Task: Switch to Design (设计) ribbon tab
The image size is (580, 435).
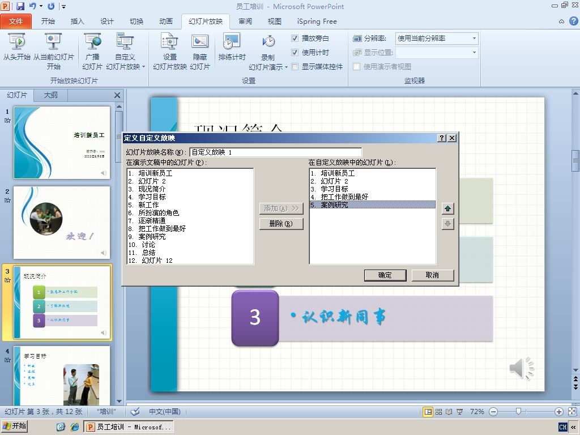Action: (x=107, y=22)
